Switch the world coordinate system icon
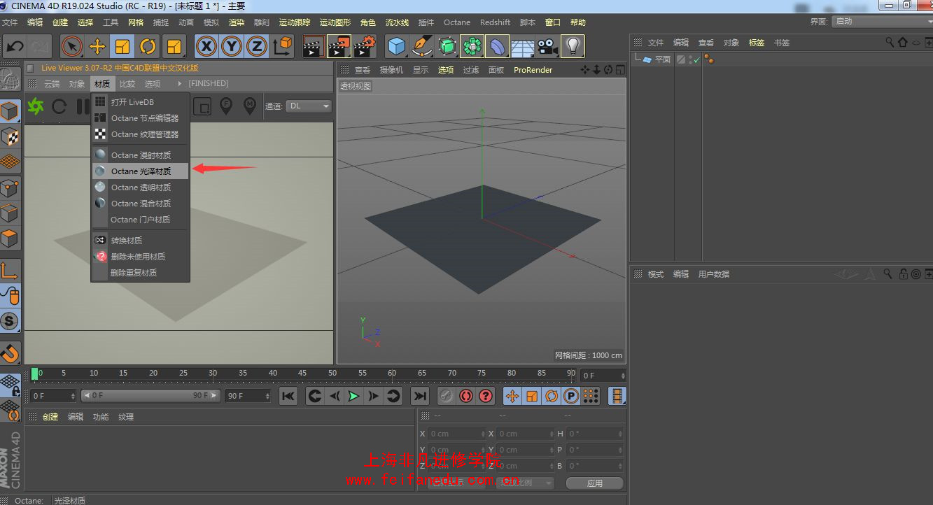The width and height of the screenshot is (933, 505). click(283, 47)
